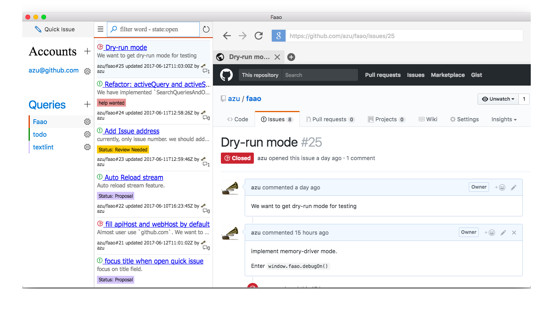Select the todo query

coord(40,134)
